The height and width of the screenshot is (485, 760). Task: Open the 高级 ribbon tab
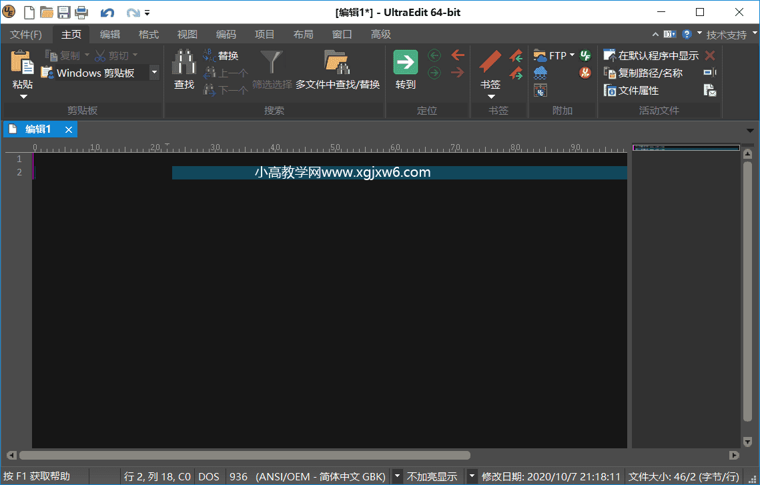(x=380, y=34)
